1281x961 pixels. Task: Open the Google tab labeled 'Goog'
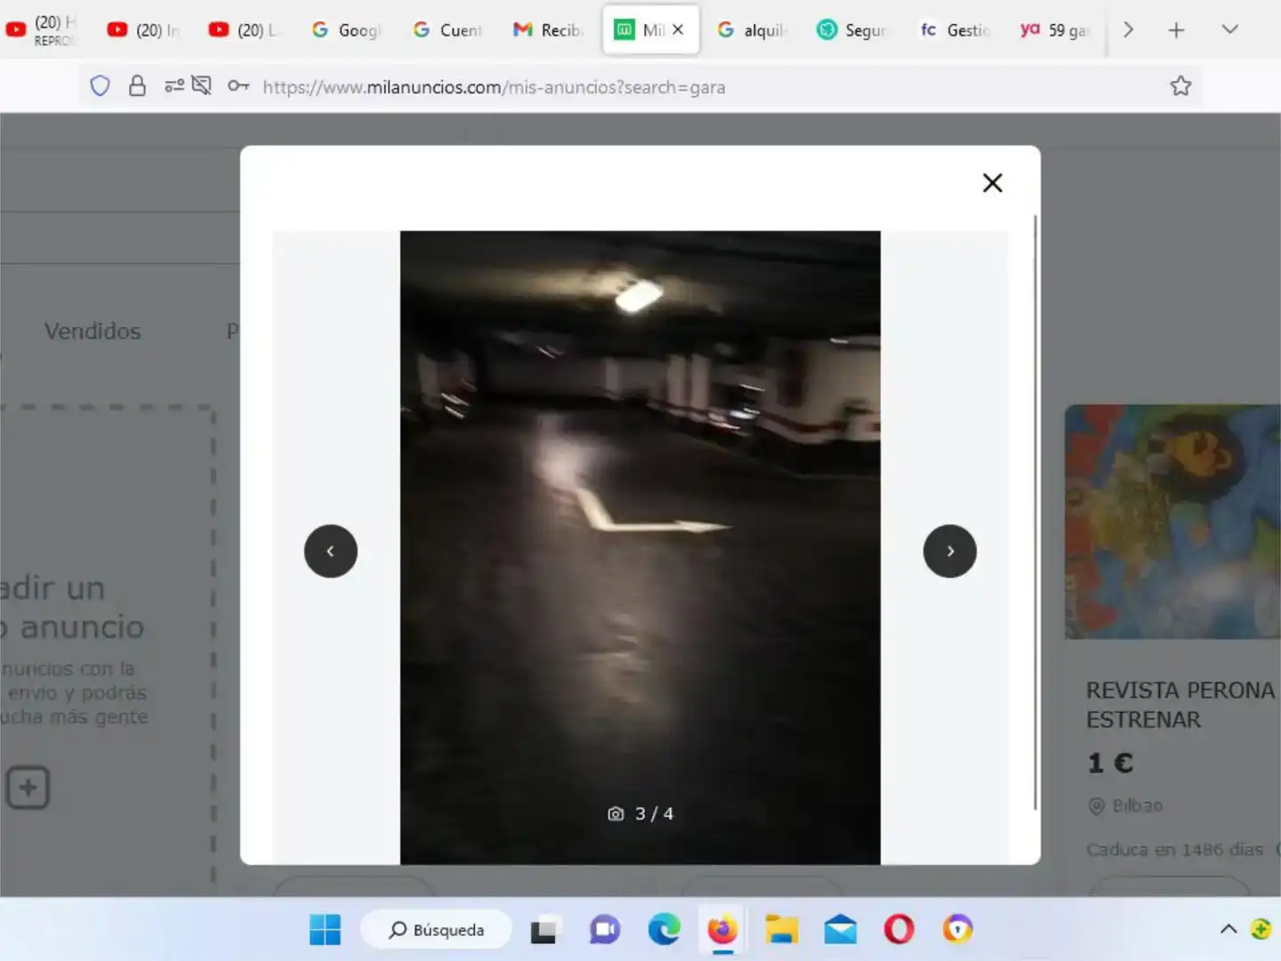point(345,30)
